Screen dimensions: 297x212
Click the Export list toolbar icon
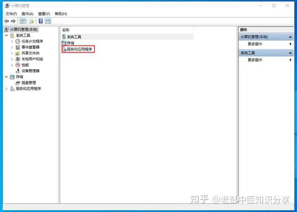pos(32,21)
